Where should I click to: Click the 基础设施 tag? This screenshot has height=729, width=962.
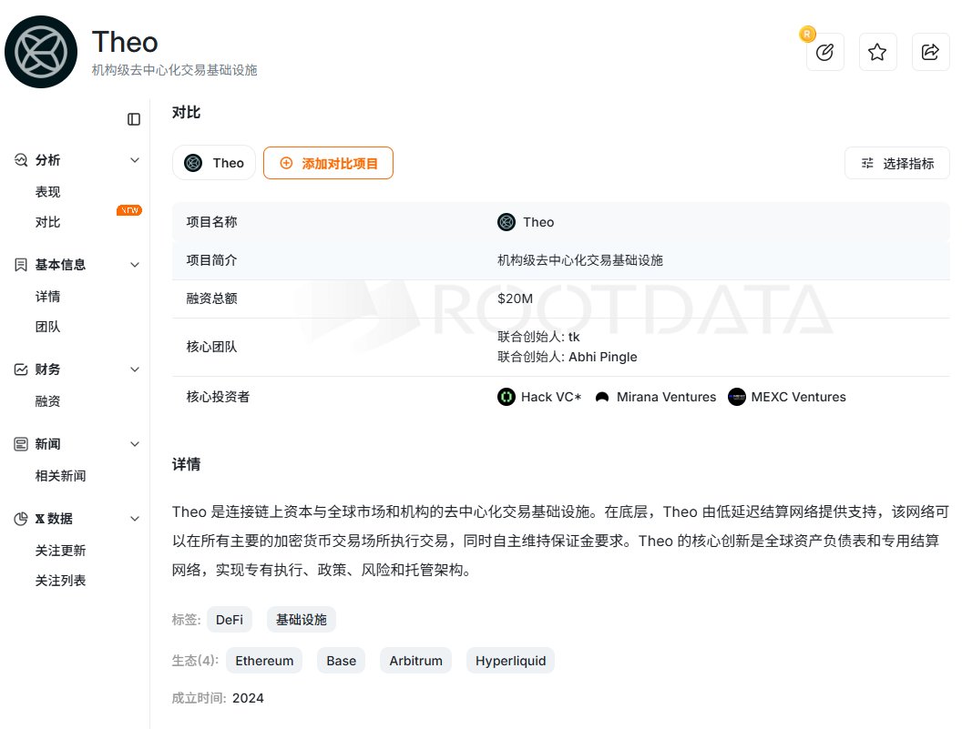302,620
